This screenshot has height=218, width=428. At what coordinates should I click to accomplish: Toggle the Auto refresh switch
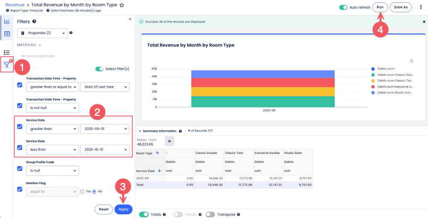pyautogui.click(x=343, y=7)
